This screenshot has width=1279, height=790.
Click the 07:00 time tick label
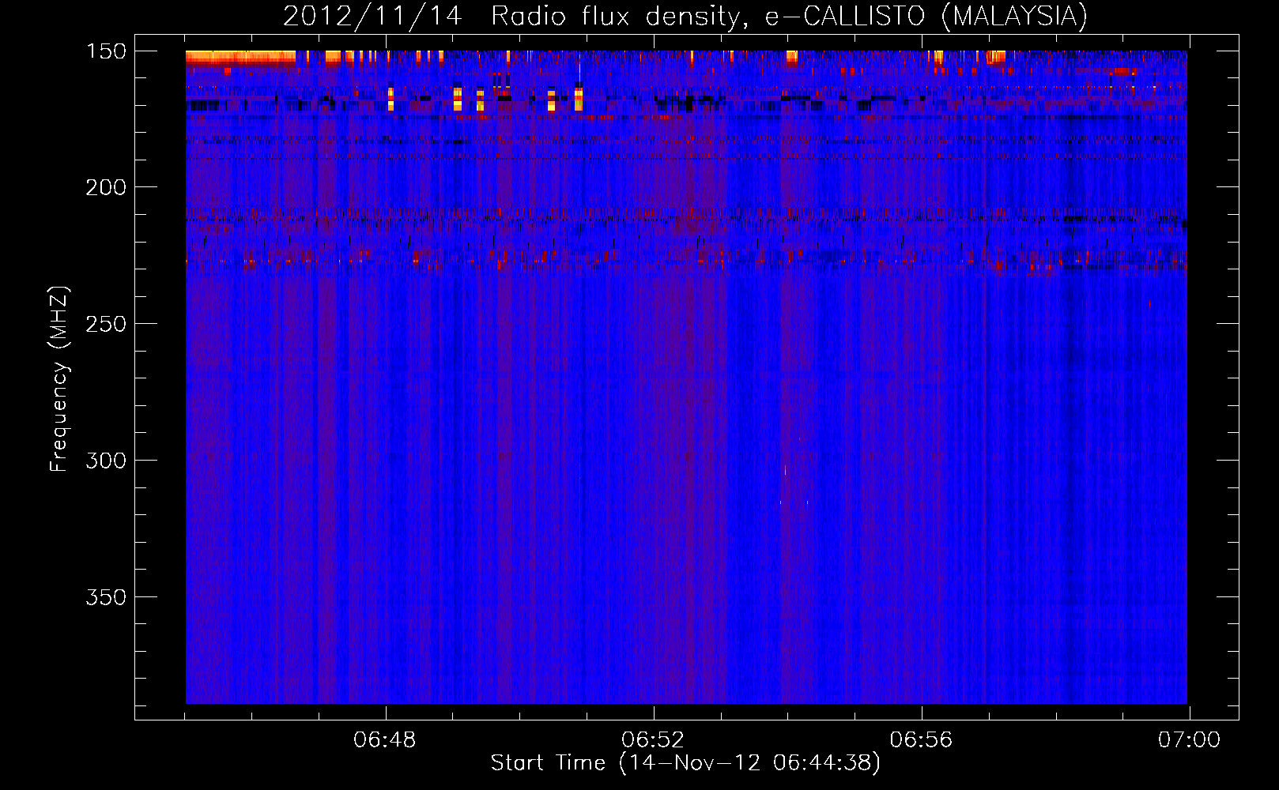pyautogui.click(x=1189, y=740)
